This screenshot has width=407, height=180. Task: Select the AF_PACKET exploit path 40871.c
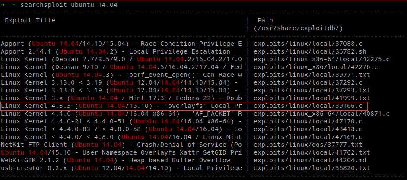pyautogui.click(x=322, y=114)
